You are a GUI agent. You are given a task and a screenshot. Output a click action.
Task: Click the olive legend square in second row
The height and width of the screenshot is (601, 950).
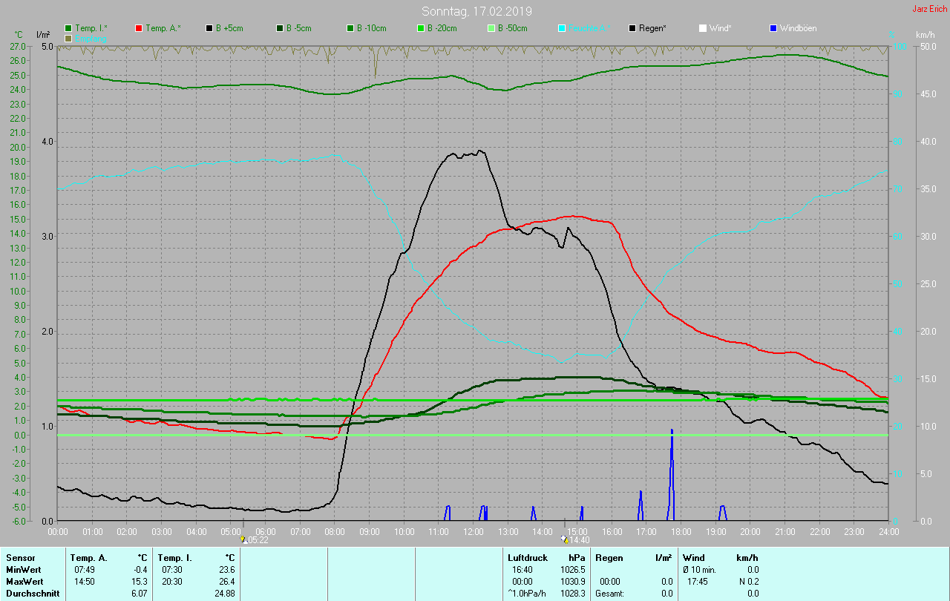click(x=69, y=38)
